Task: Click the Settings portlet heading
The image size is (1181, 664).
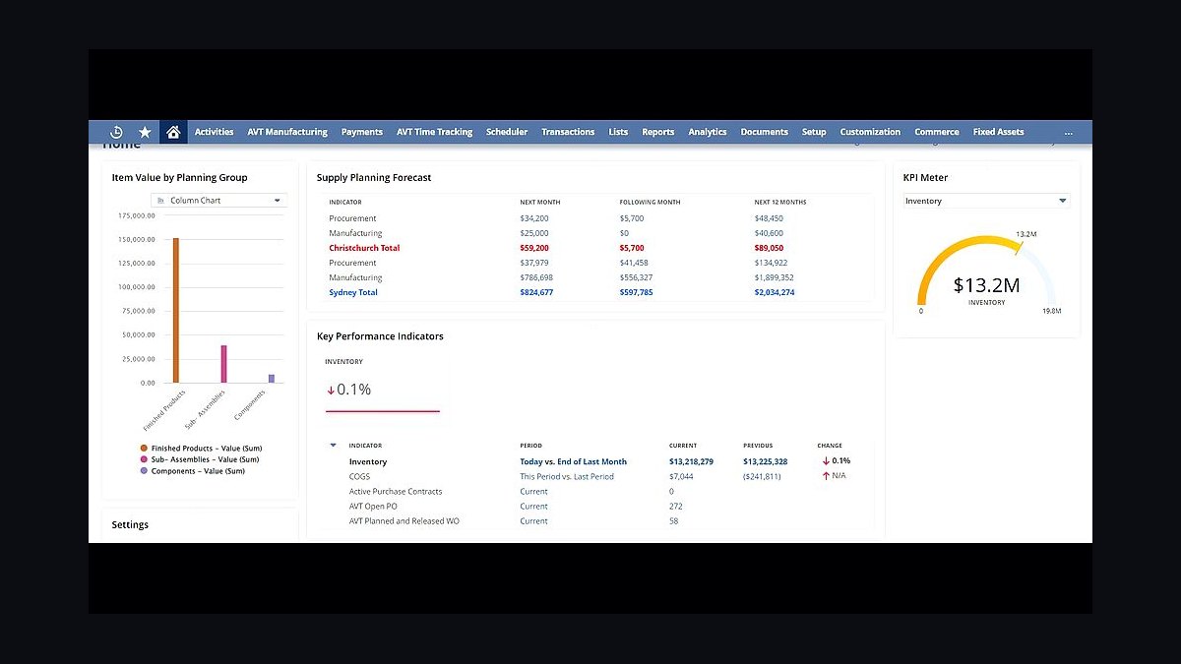Action: [130, 524]
